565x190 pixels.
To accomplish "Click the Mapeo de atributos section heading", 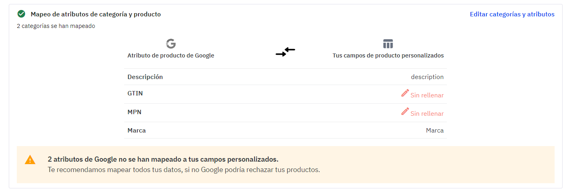I will (96, 14).
